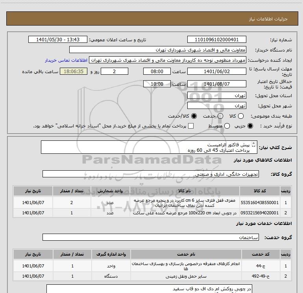
Task: Click the goods group field تجهیزات خانگی، اداری و صنعتی
Action: point(151,174)
